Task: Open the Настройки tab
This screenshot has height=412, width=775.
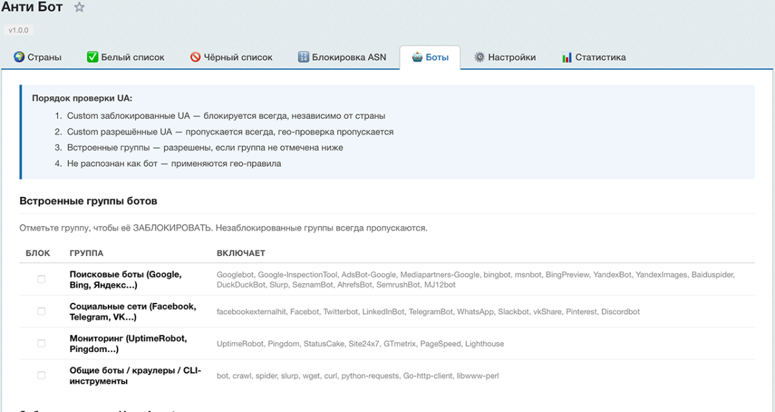Action: [x=505, y=57]
